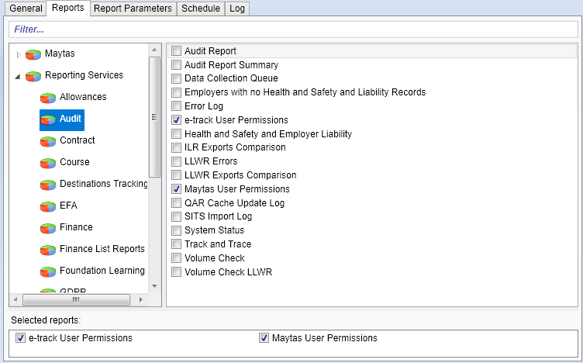Tick the System Status report checkbox
583x363 pixels.
pyautogui.click(x=177, y=230)
